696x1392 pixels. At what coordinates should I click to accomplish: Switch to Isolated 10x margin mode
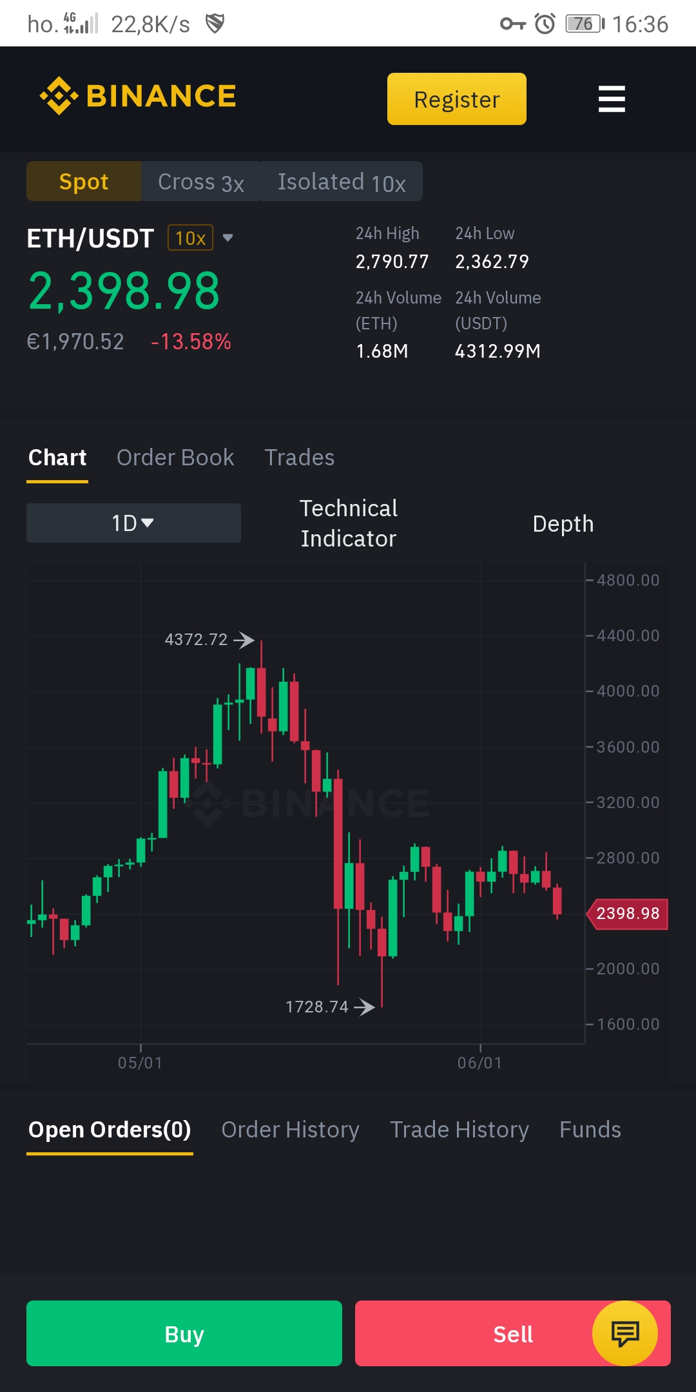[342, 181]
